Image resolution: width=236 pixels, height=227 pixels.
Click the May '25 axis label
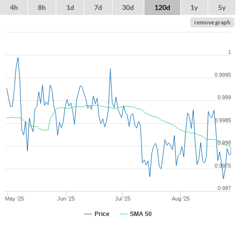tap(14, 199)
